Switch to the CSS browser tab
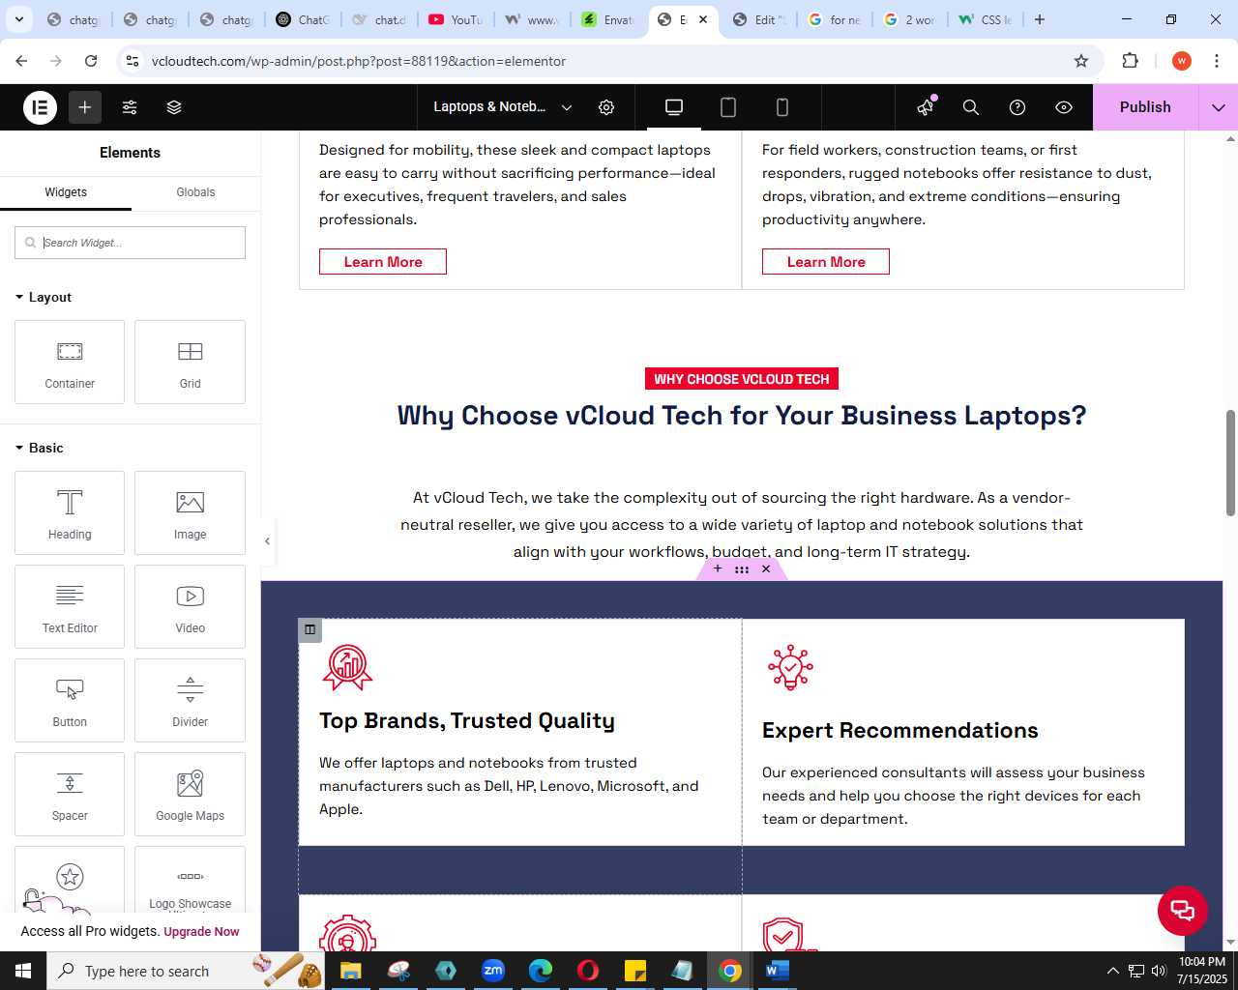This screenshot has height=990, width=1238. coord(987,19)
